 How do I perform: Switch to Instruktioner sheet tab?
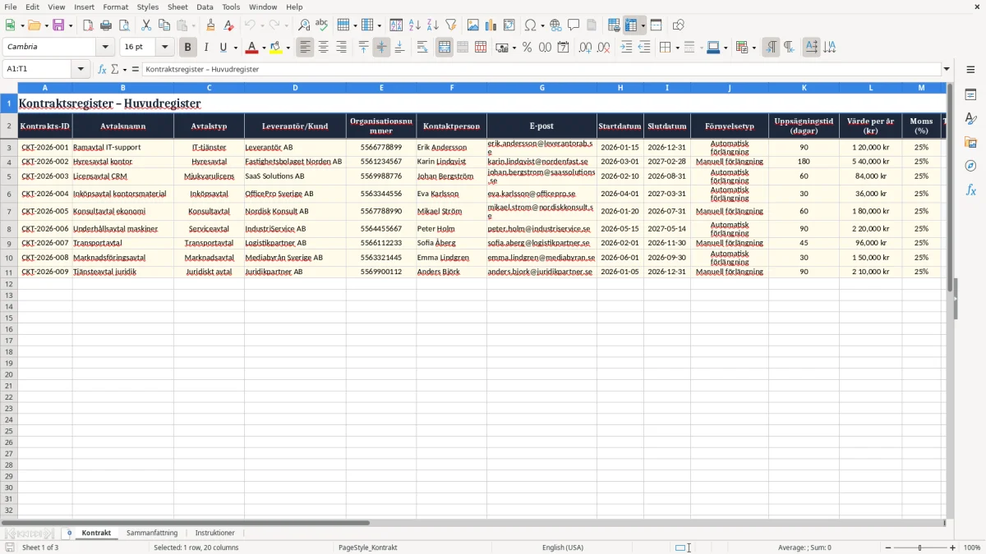coord(215,533)
